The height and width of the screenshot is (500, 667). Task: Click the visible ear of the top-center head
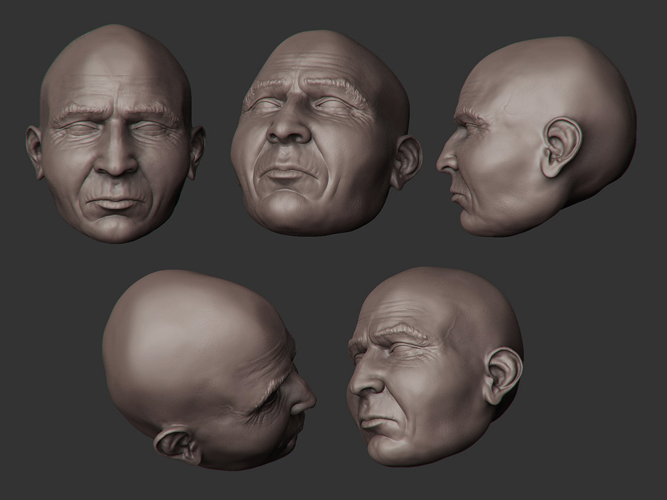tap(406, 162)
